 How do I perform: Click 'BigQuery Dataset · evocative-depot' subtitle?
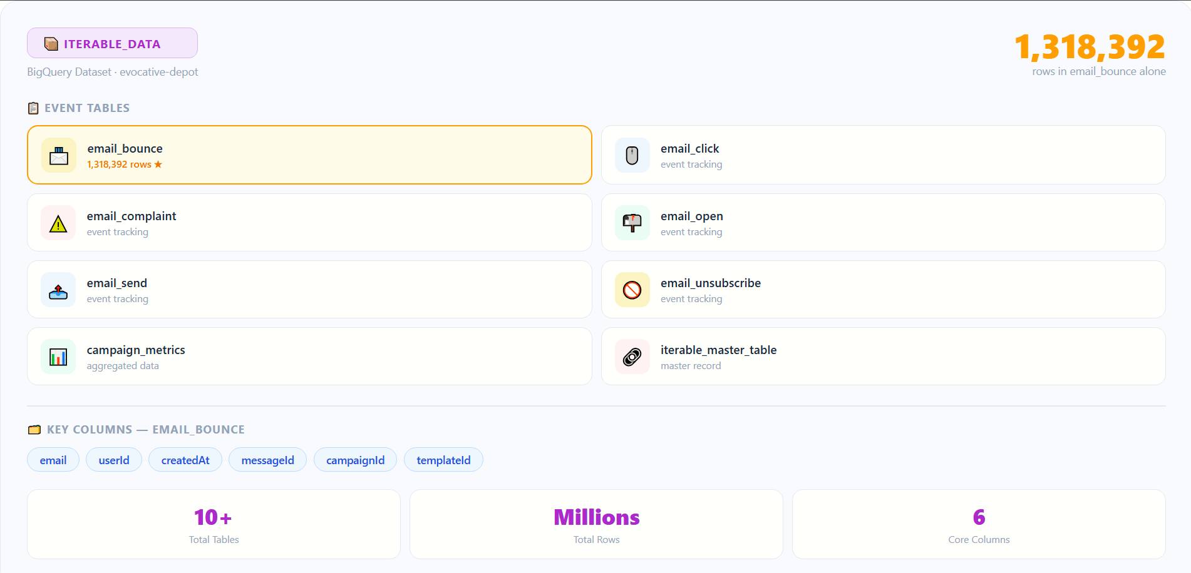(113, 72)
